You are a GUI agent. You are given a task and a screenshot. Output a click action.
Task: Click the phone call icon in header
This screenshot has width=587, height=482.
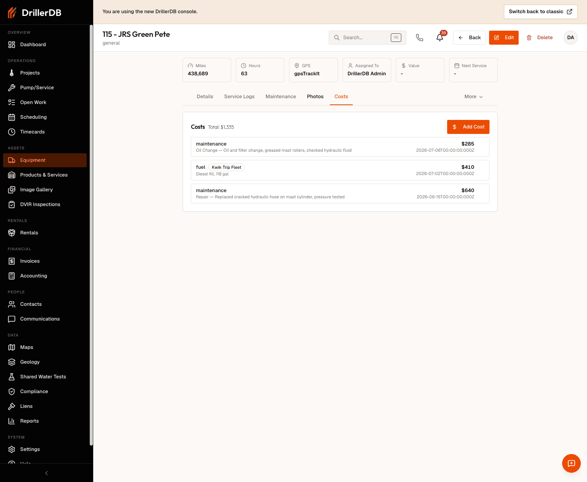(420, 38)
